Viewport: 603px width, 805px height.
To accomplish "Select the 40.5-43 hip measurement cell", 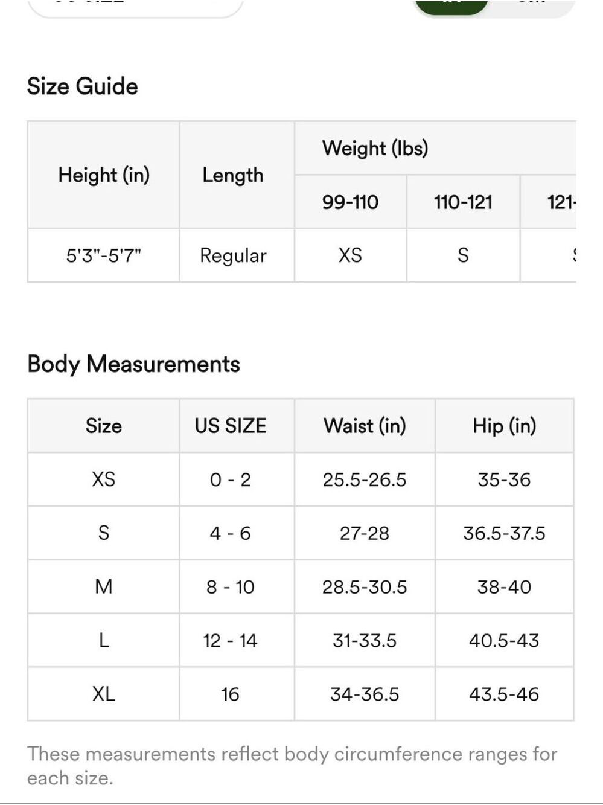I will click(505, 640).
